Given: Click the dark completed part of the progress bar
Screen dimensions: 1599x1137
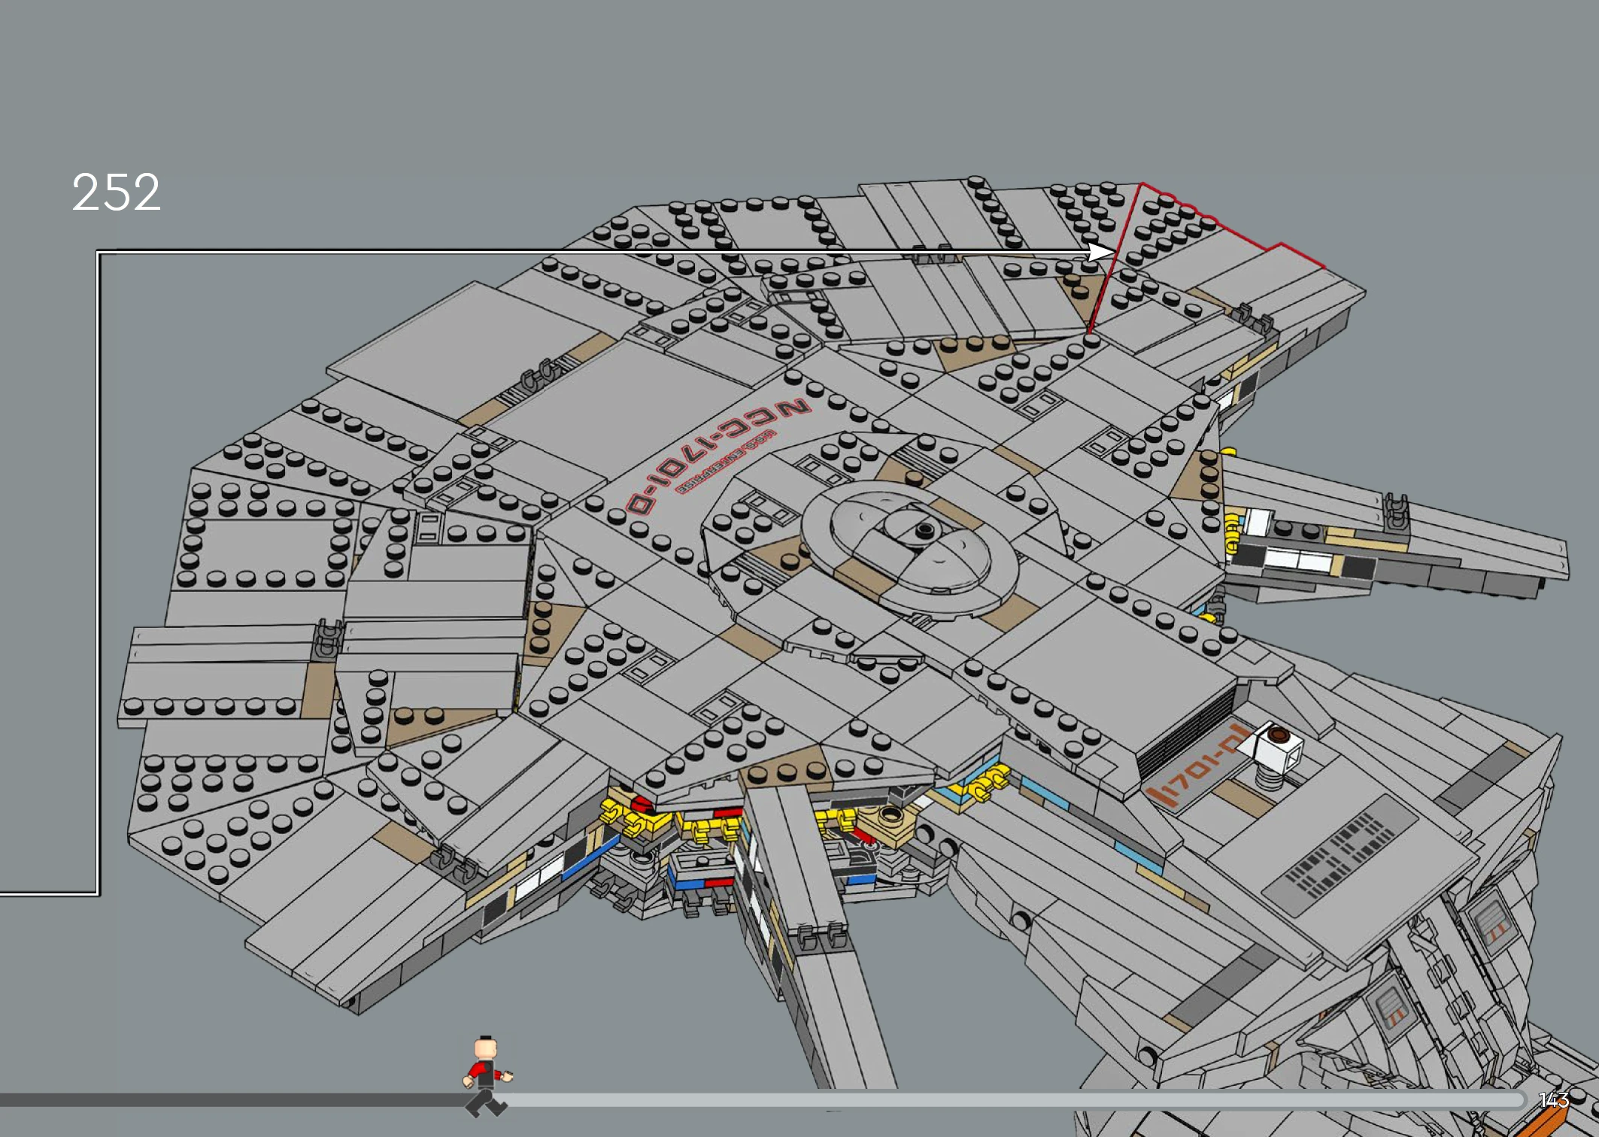Looking at the screenshot, I should [x=226, y=1100].
